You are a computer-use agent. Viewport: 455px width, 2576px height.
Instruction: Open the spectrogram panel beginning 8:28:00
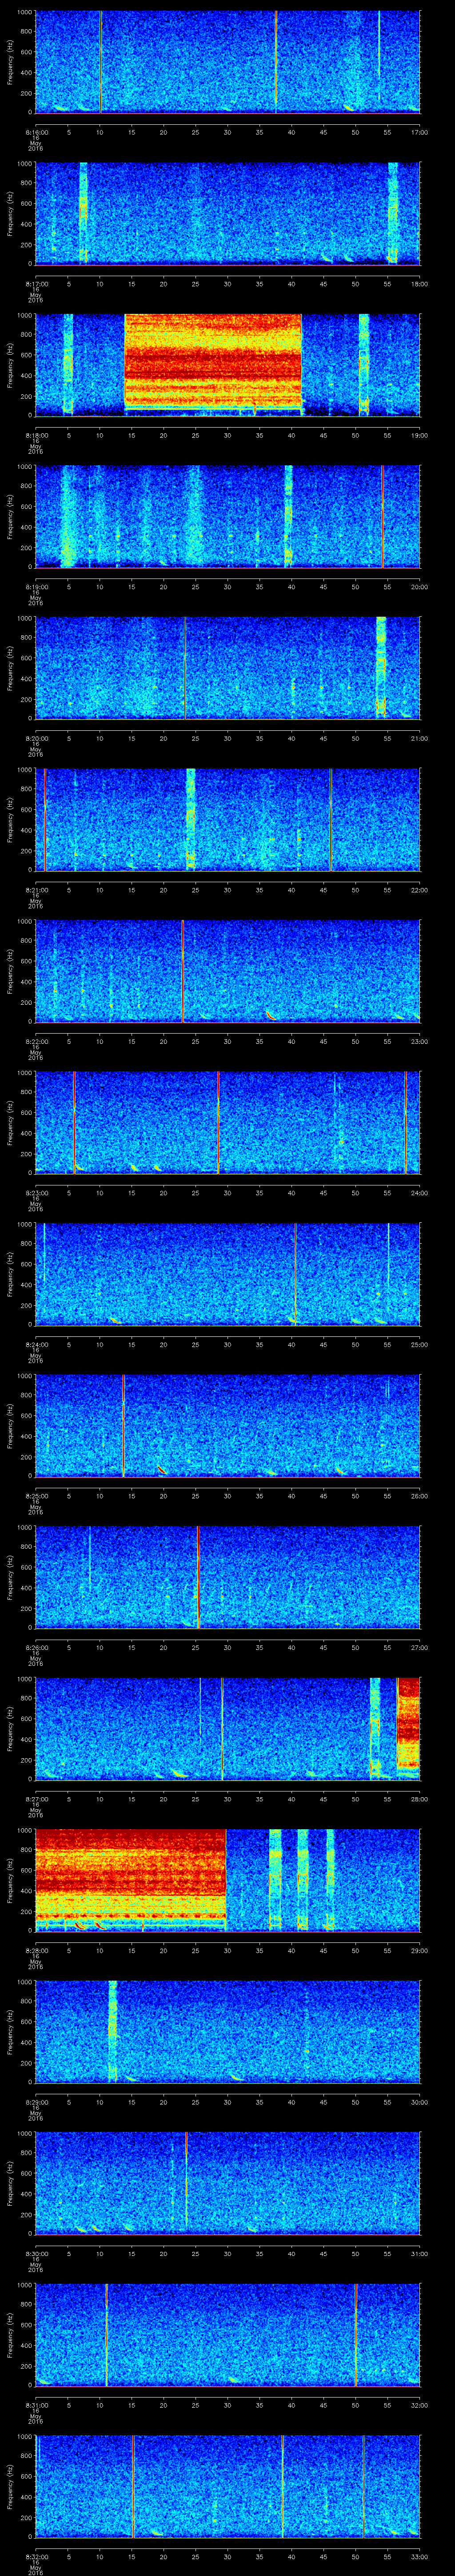pyautogui.click(x=227, y=1880)
